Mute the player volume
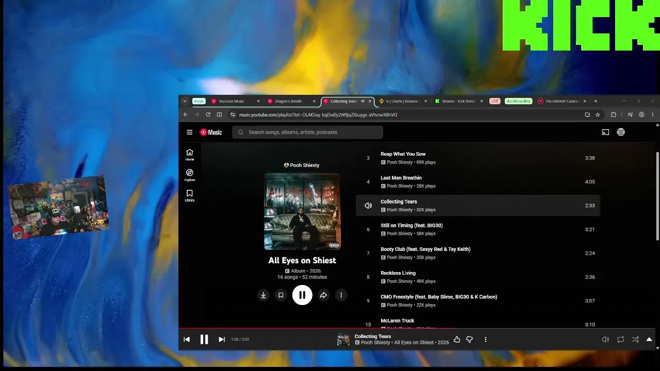The height and width of the screenshot is (371, 660). click(605, 340)
